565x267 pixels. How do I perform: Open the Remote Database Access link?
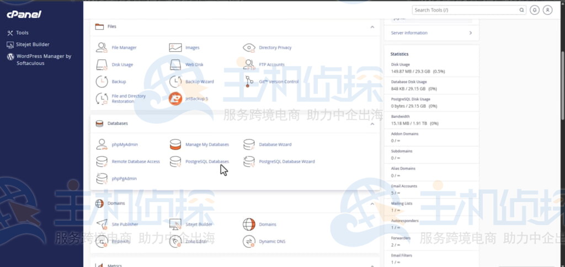point(136,162)
